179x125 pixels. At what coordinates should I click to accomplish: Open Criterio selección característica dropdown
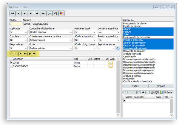(x=70, y=40)
